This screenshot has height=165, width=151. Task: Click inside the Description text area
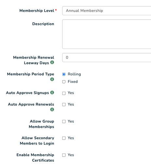click(107, 34)
